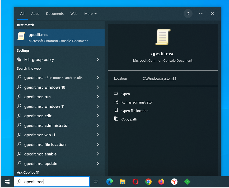Image resolution: width=229 pixels, height=188 pixels.
Task: Expand the More filter dropdown
Action: tap(91, 14)
